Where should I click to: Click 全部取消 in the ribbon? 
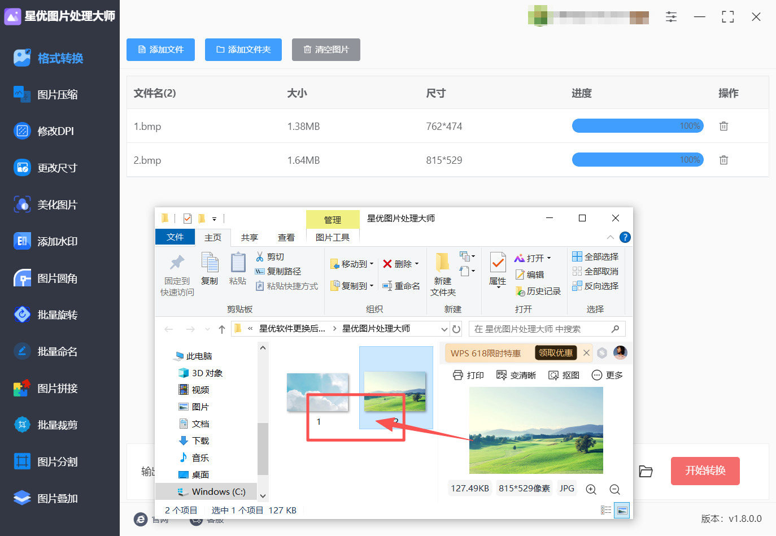595,271
